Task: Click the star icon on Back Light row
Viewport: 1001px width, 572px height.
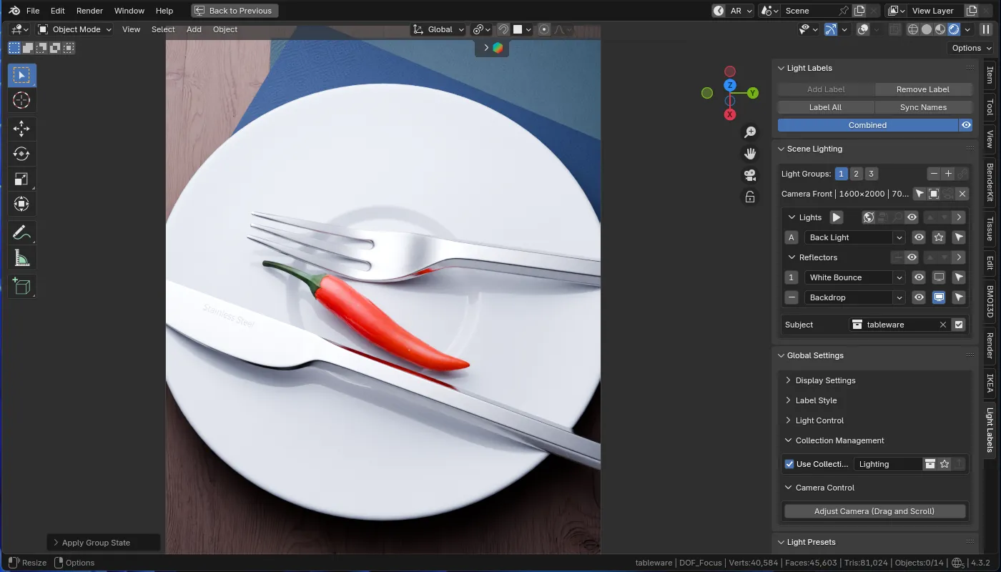Action: pos(939,237)
